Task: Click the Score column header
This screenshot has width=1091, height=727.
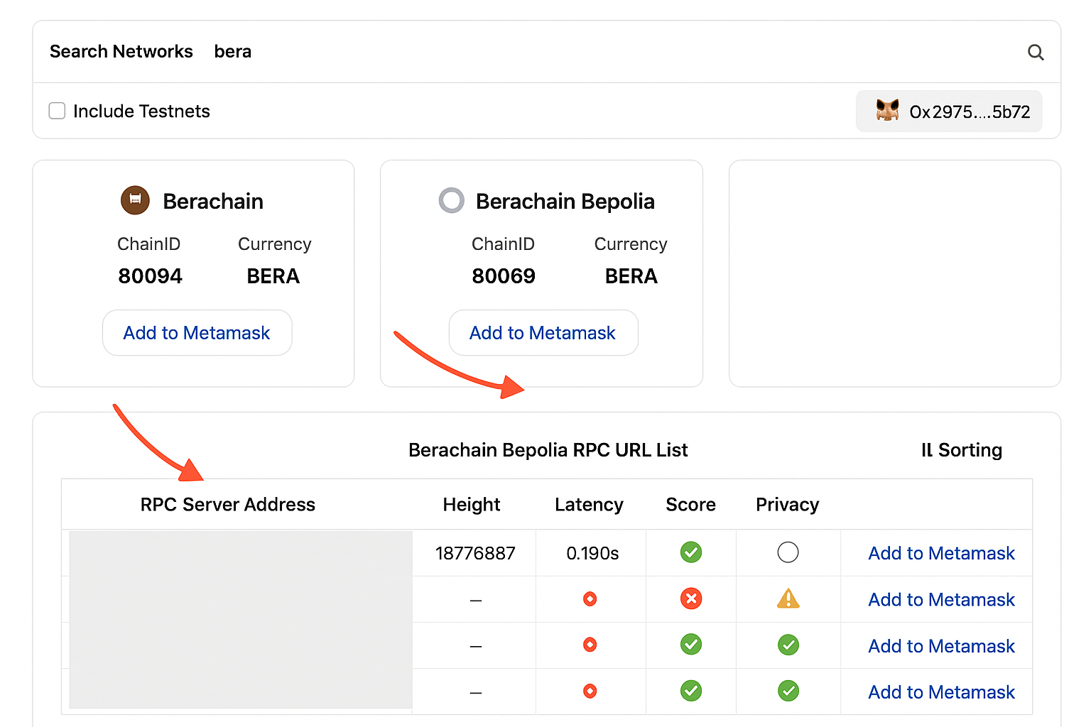Action: [x=690, y=504]
